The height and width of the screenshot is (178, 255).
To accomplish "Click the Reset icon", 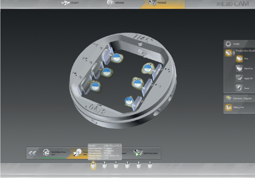I will pos(240,88).
